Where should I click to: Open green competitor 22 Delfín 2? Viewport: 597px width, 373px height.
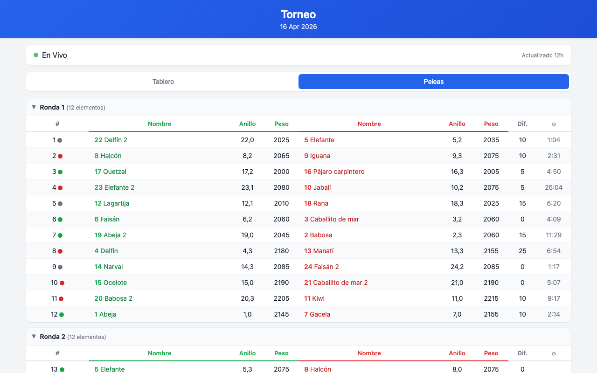pos(111,140)
